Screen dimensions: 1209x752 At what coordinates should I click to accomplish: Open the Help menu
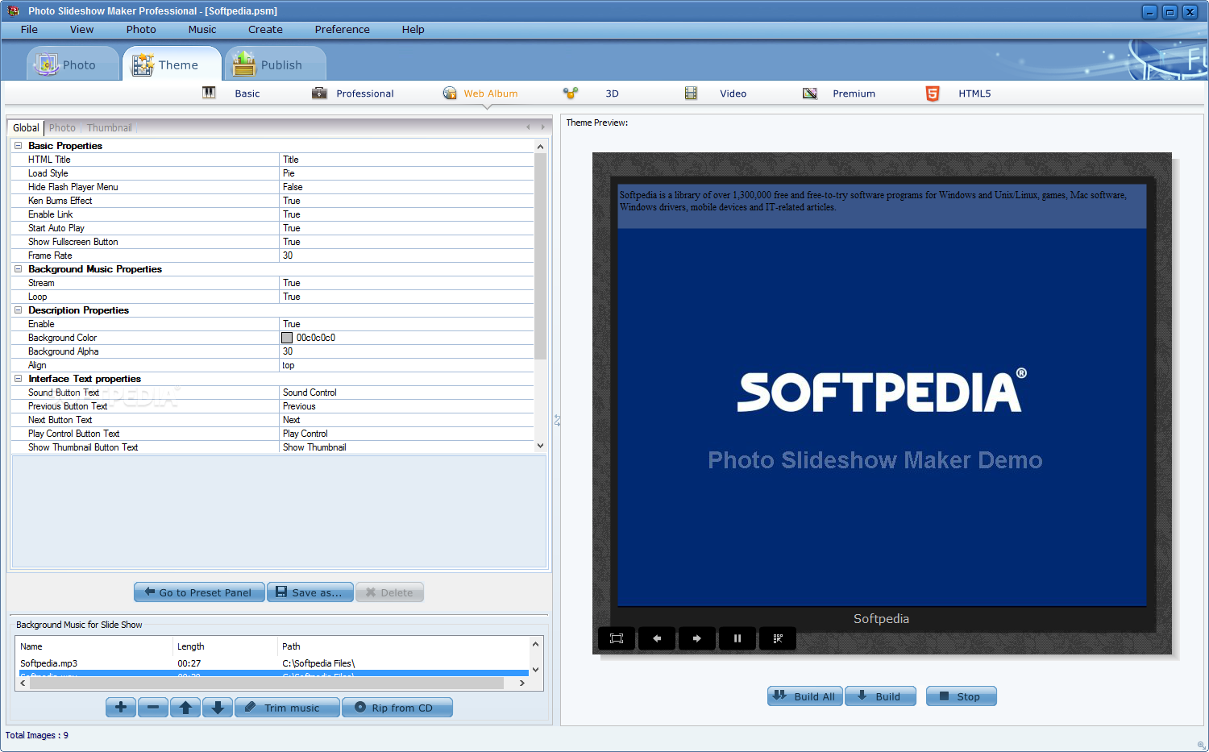(x=413, y=29)
